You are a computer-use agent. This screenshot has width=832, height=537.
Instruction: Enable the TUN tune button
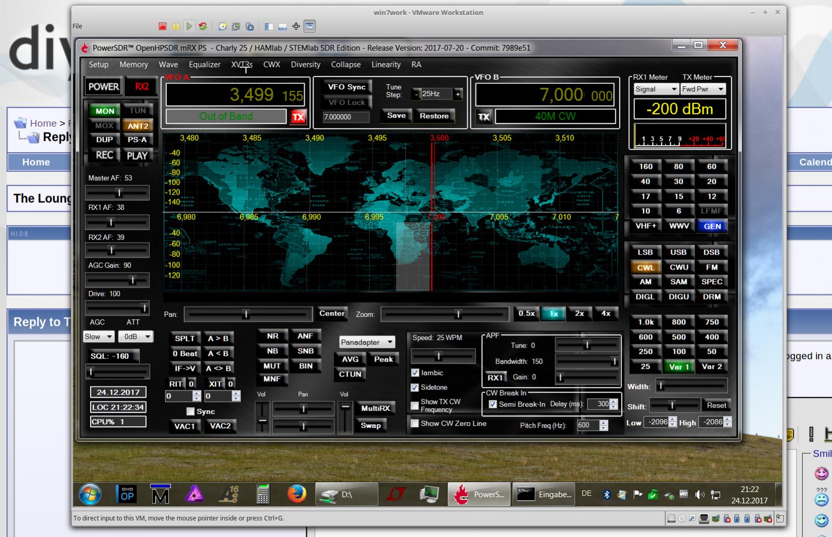pyautogui.click(x=138, y=111)
